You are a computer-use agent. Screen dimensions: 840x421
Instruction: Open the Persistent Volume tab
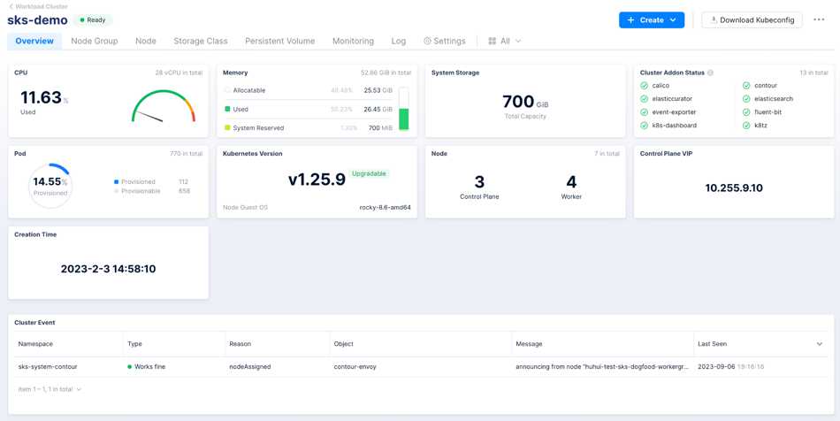point(279,41)
